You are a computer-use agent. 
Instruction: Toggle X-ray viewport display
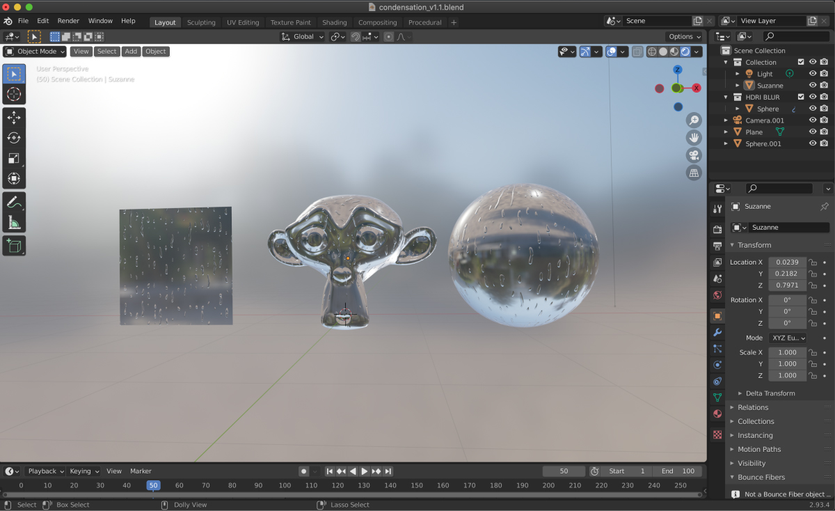pyautogui.click(x=637, y=52)
